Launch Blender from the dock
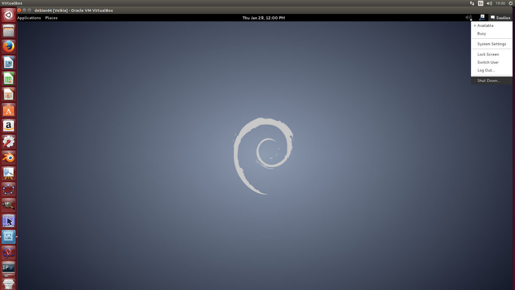This screenshot has width=515, height=290. coord(8,157)
